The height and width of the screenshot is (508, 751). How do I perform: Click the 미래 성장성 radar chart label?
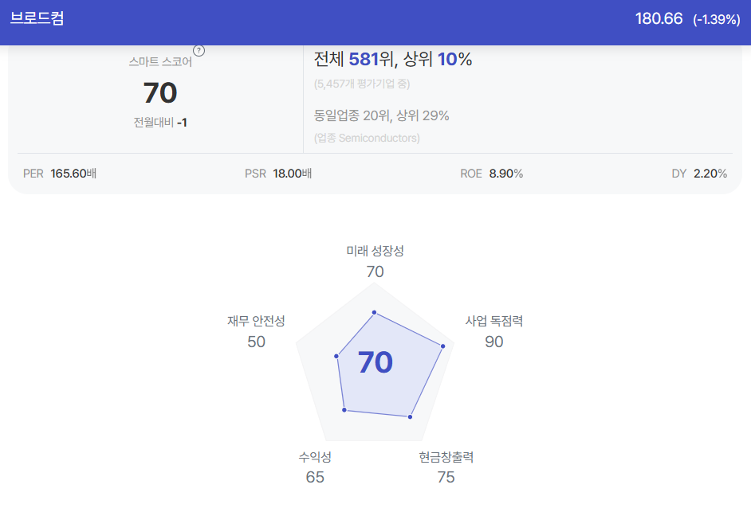tap(375, 251)
